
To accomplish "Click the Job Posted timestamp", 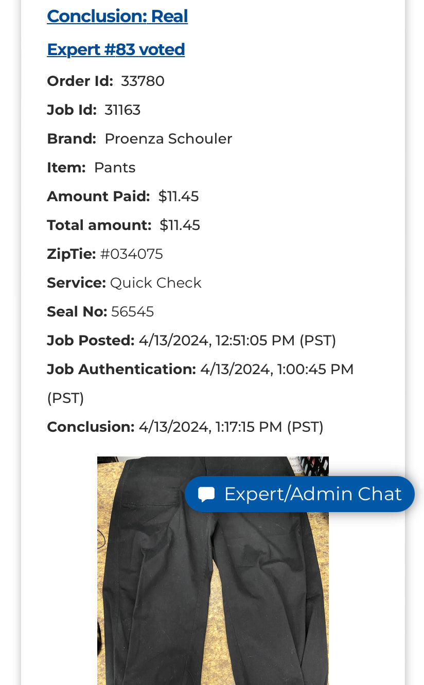I will pyautogui.click(x=237, y=341).
